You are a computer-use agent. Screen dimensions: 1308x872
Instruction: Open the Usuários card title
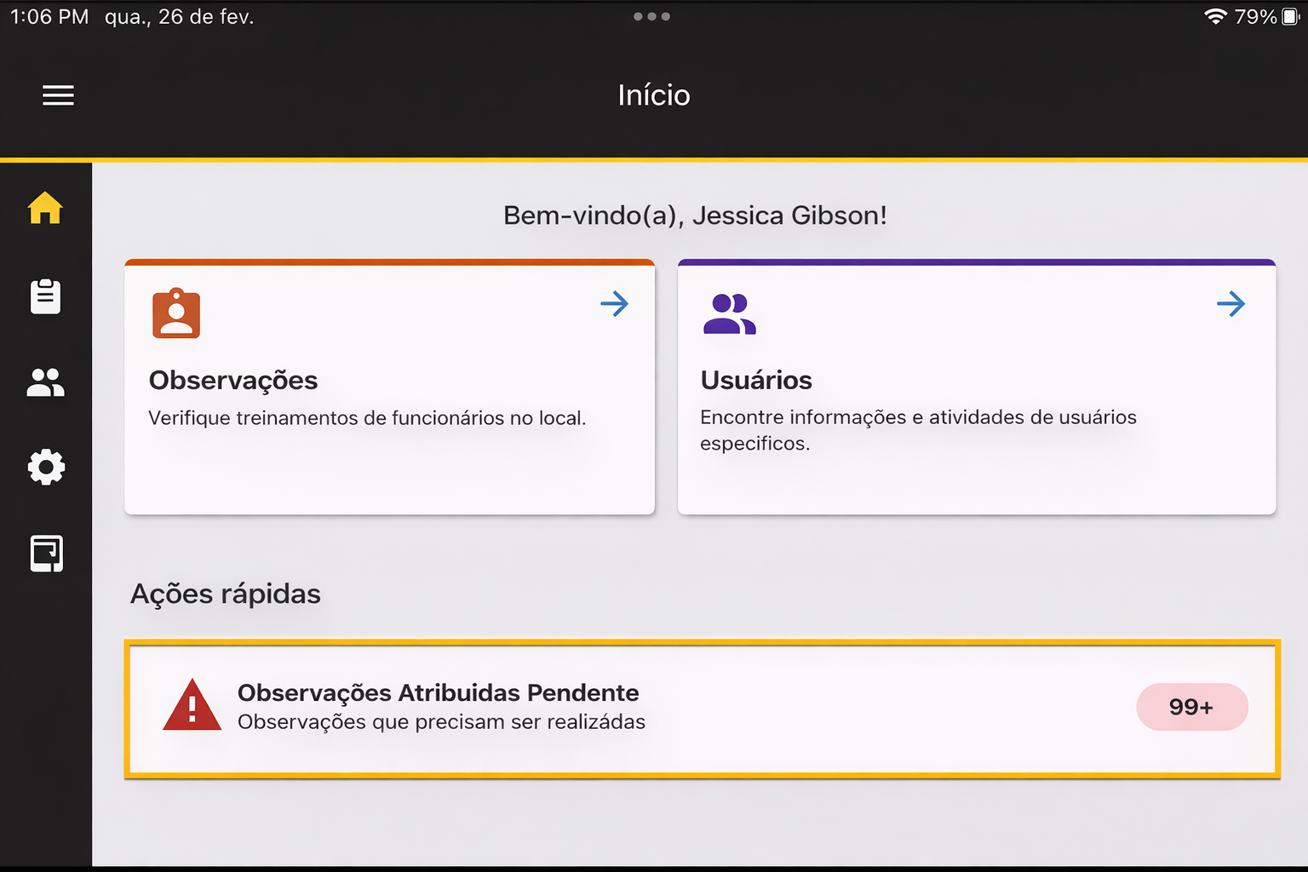coord(756,381)
